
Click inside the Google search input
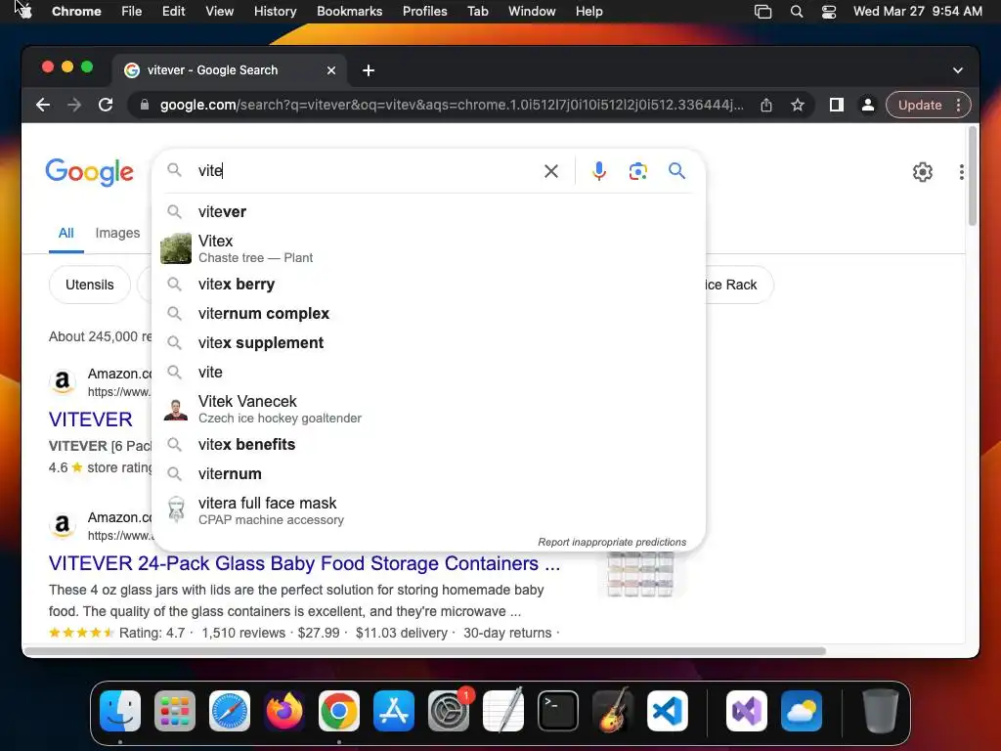(x=368, y=171)
